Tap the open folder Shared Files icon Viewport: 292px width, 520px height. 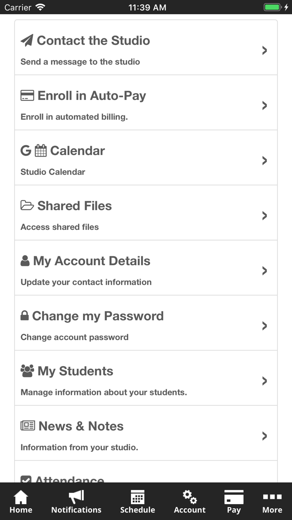27,206
